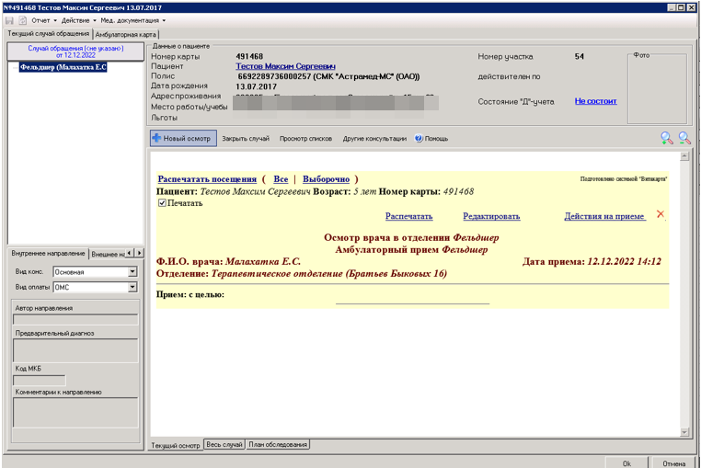Click the Ok button
701x468 pixels.
pos(626,463)
